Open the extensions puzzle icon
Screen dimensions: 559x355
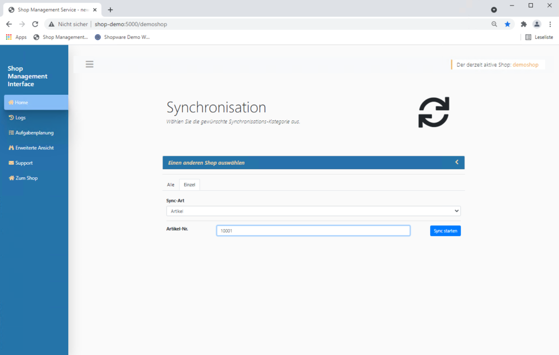point(524,24)
